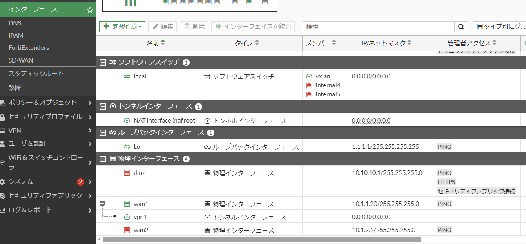
Task: Click the sort arrows on 名前 column
Action: (x=163, y=43)
